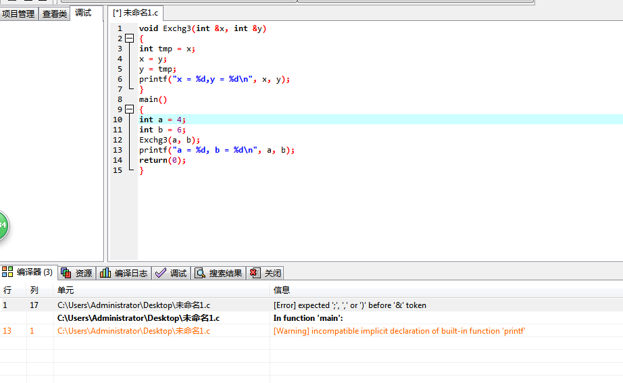The width and height of the screenshot is (623, 383).
Task: Click the 关闭 tab to close the panel
Action: (x=265, y=274)
